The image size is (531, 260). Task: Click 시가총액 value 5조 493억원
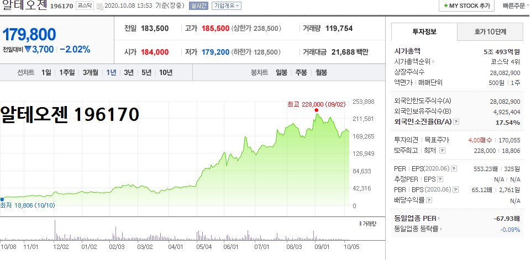[x=502, y=52]
